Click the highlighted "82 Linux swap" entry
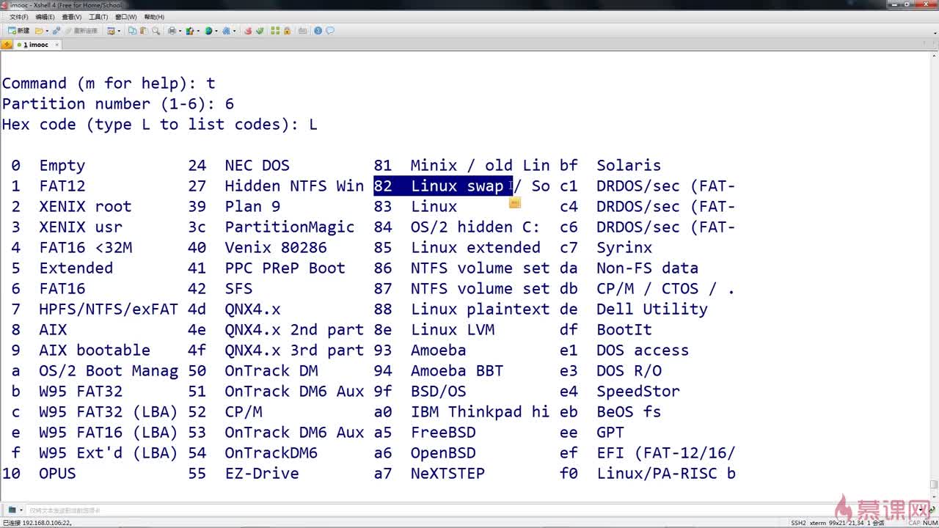The height and width of the screenshot is (528, 939). coord(443,186)
